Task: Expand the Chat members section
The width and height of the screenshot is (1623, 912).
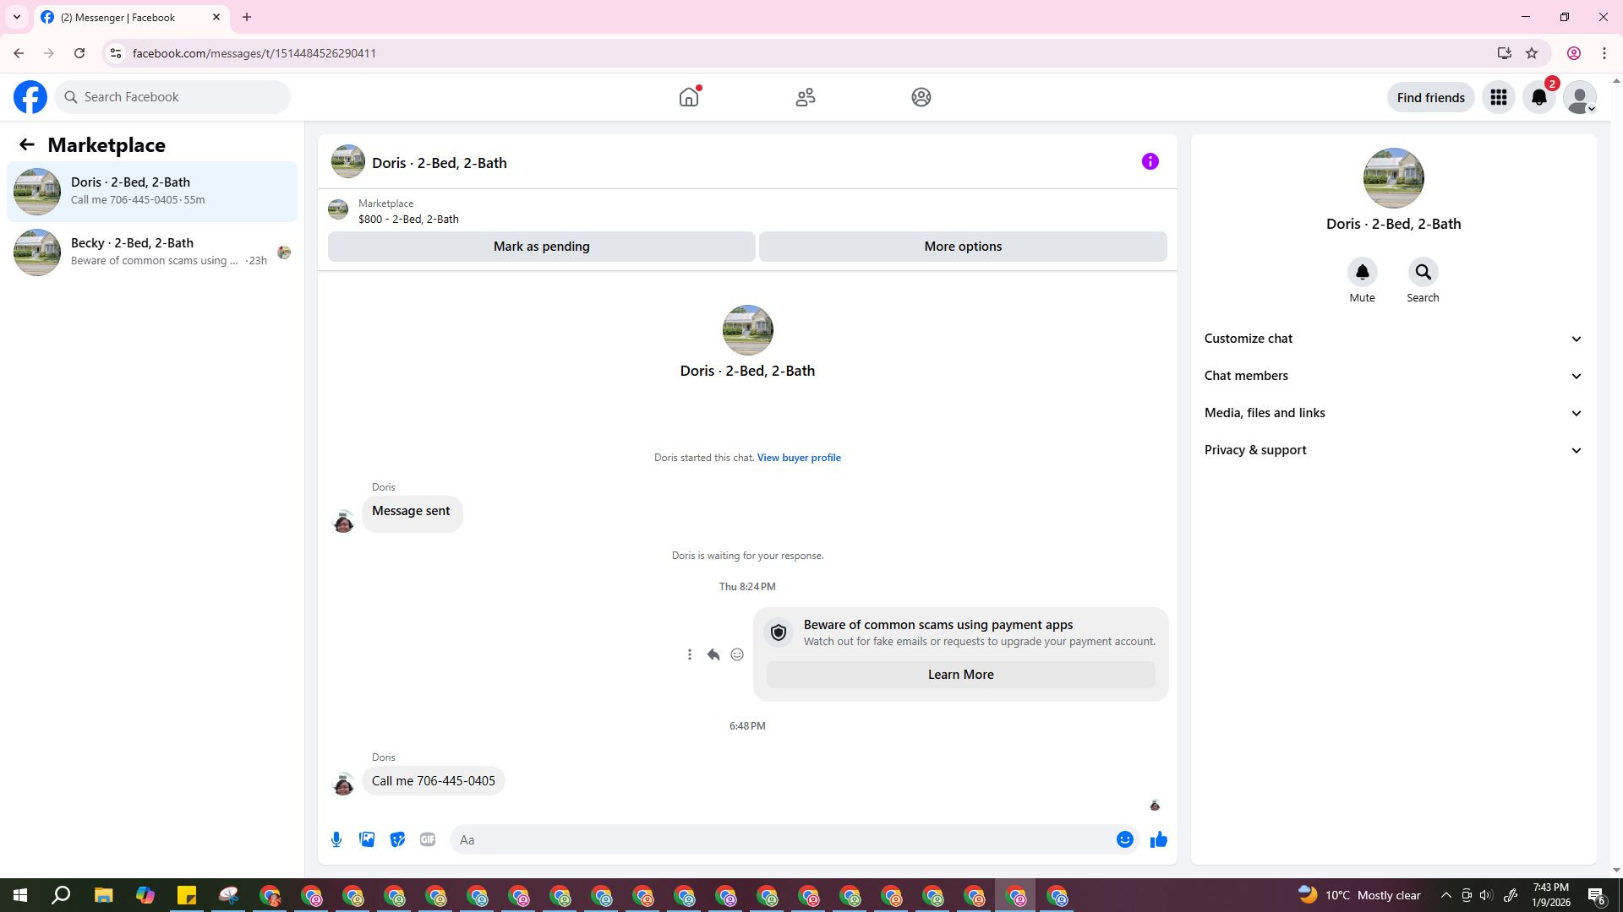Action: click(x=1393, y=376)
